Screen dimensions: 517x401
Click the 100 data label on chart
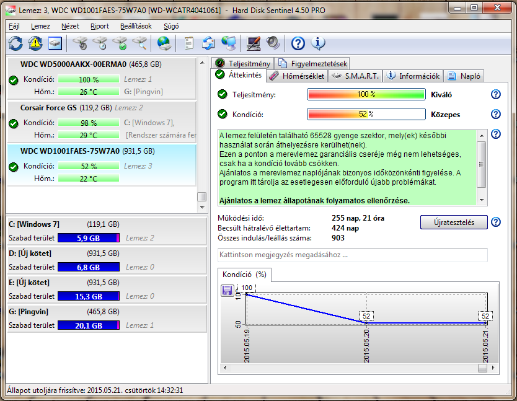(x=247, y=288)
